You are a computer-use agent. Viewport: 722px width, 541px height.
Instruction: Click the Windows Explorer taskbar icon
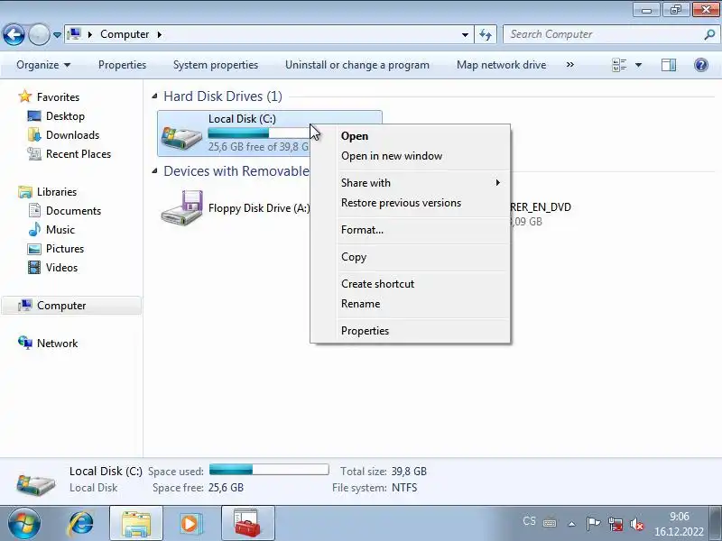tap(136, 524)
